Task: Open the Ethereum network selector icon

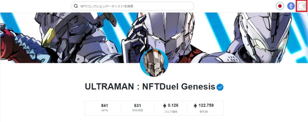Action: coord(291,6)
